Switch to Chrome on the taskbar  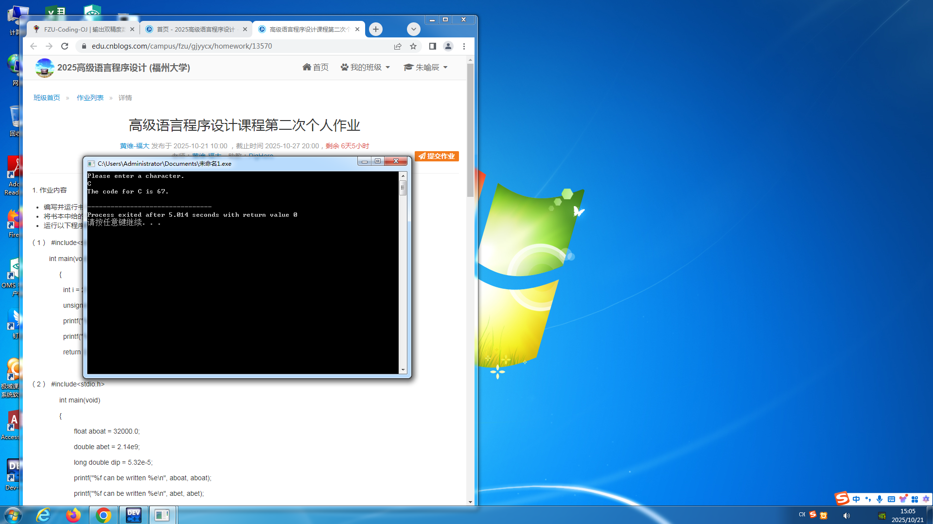pos(103,515)
